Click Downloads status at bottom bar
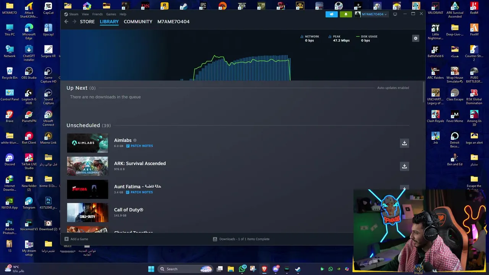 (x=241, y=239)
